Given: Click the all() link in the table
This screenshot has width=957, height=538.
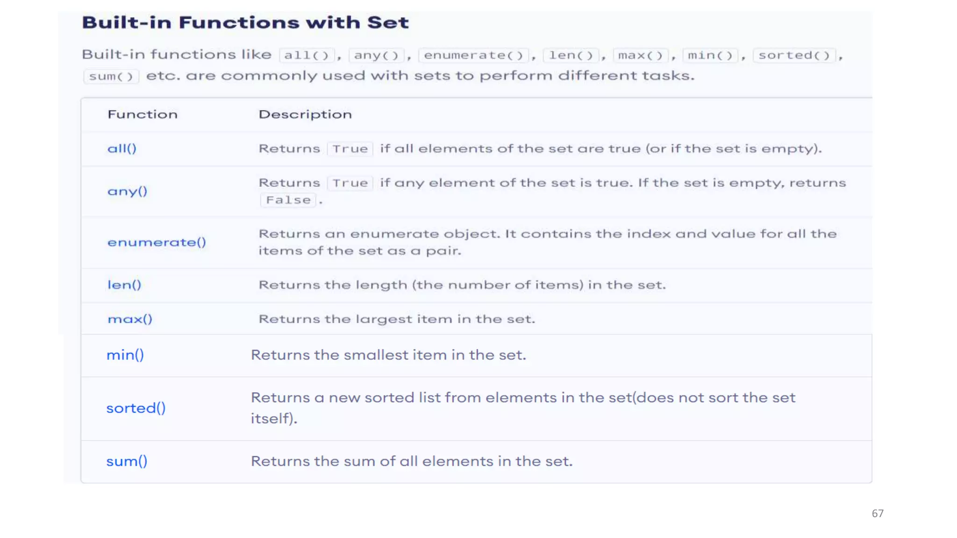Looking at the screenshot, I should coord(122,149).
